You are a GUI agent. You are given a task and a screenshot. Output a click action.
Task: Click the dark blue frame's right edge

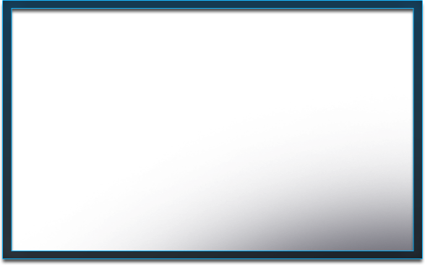point(418,130)
